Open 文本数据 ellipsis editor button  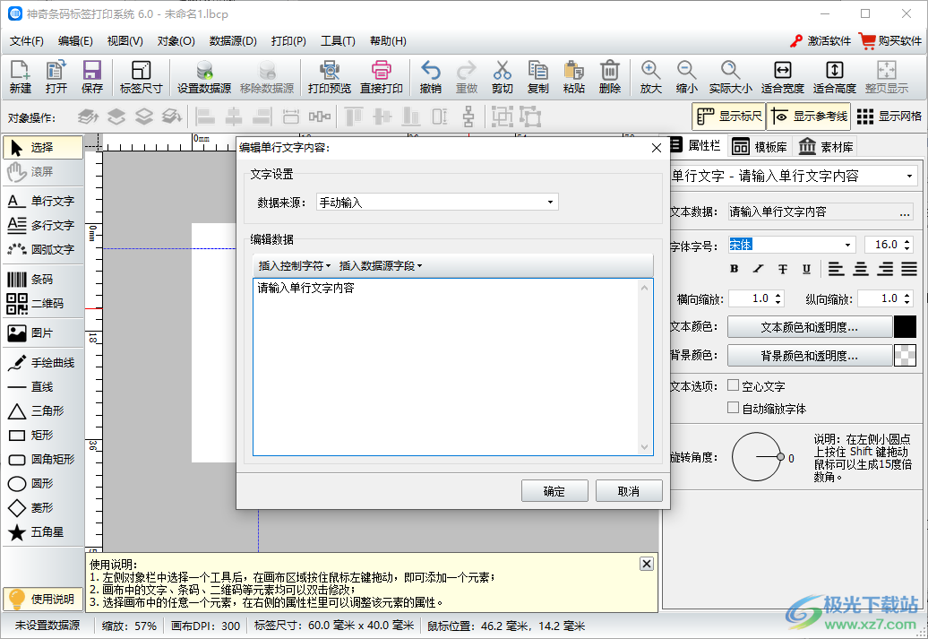[x=905, y=212]
